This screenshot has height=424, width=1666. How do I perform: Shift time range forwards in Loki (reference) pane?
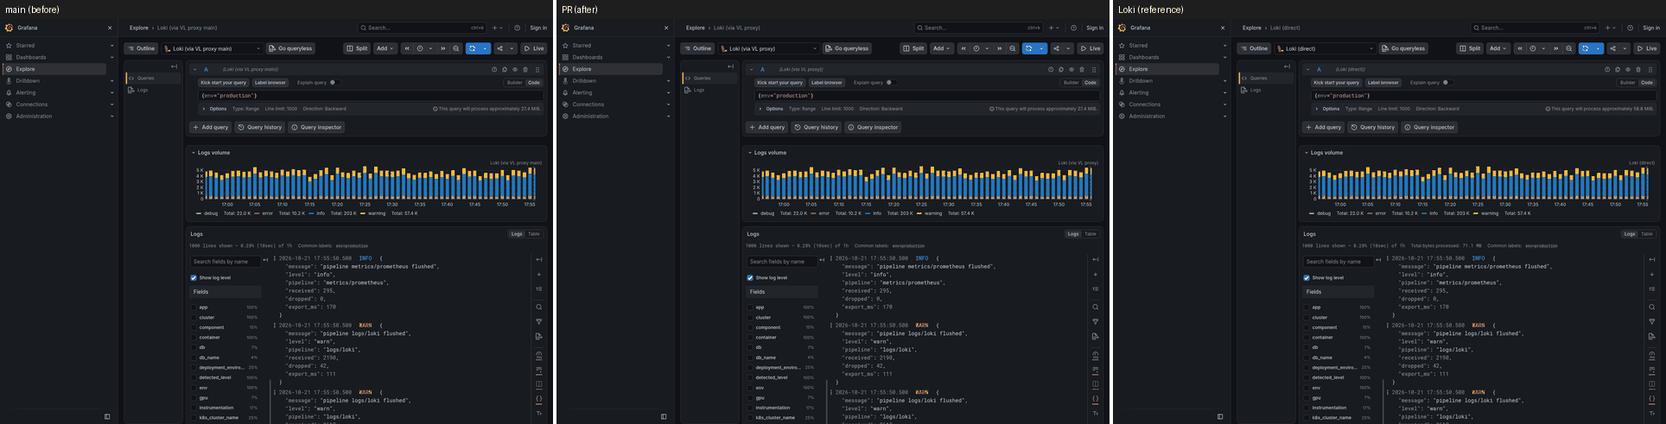click(1556, 48)
